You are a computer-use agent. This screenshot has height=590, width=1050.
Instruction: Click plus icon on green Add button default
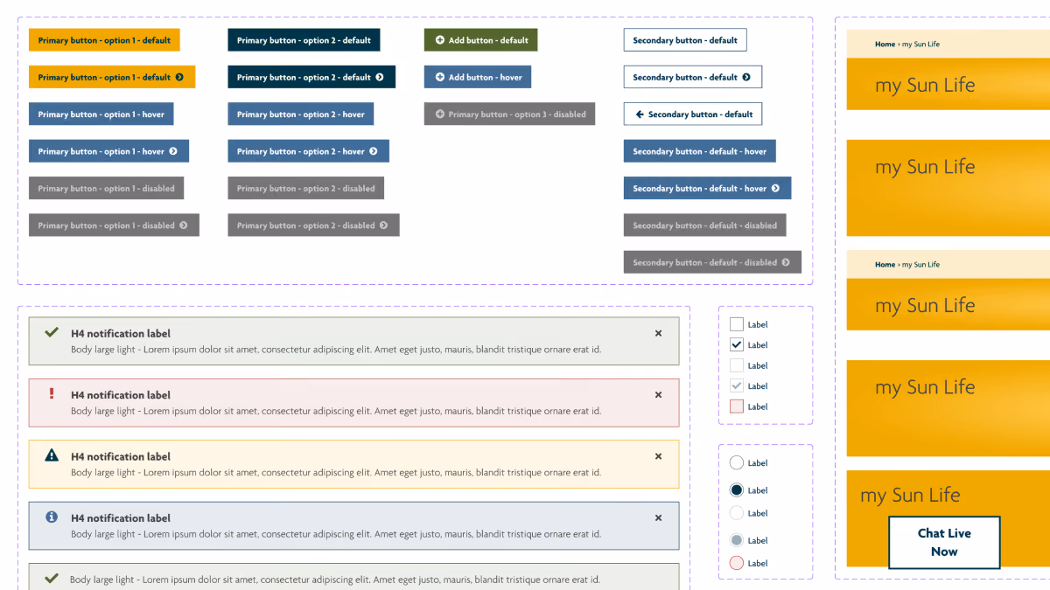[x=440, y=40]
